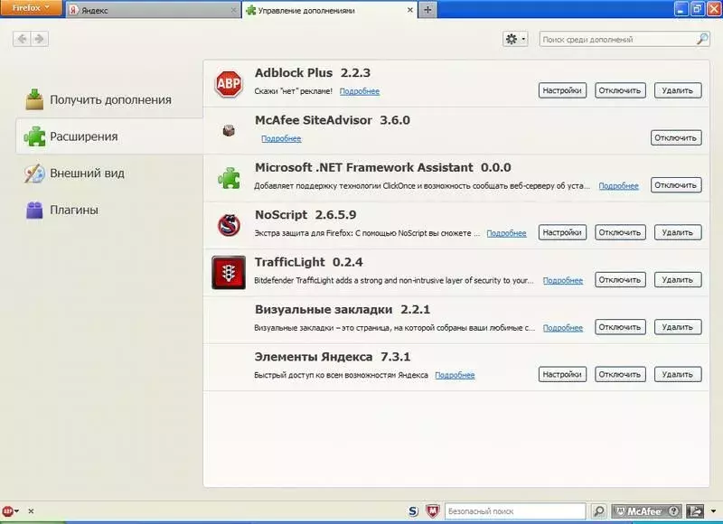Click the McAfee toolbar button
The image size is (723, 524).
click(x=646, y=511)
